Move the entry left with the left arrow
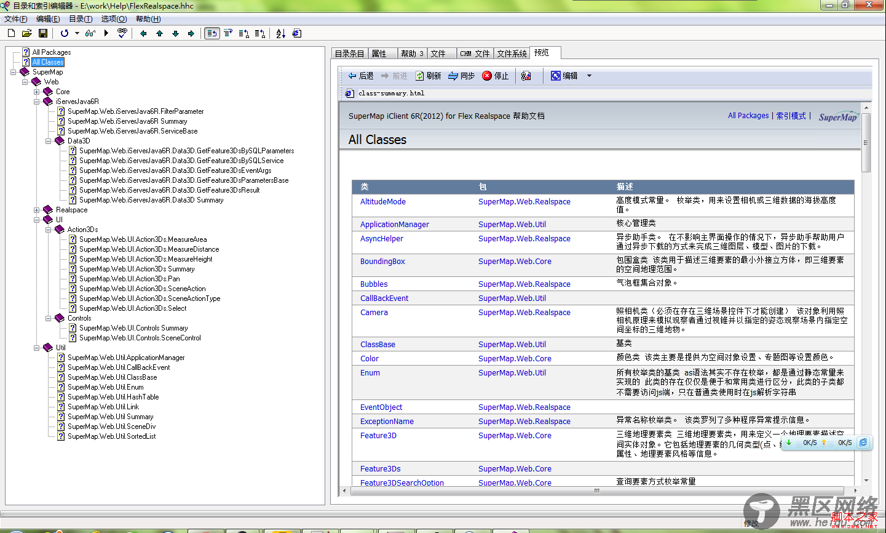Screen dimensions: 886x533 coord(143,33)
